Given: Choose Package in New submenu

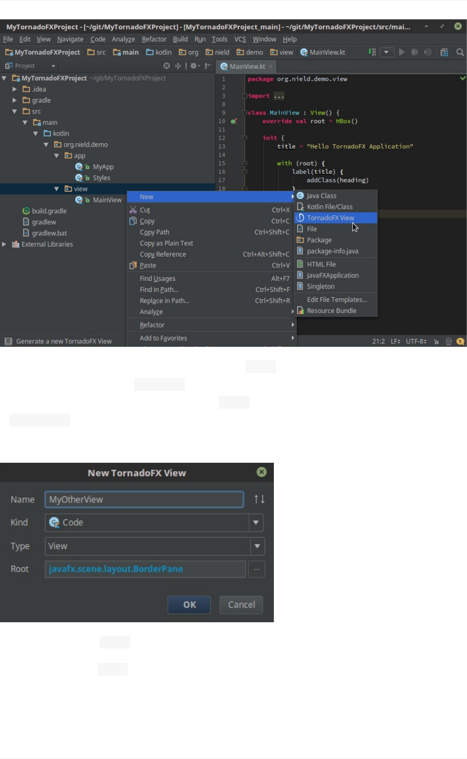Looking at the screenshot, I should [x=336, y=240].
